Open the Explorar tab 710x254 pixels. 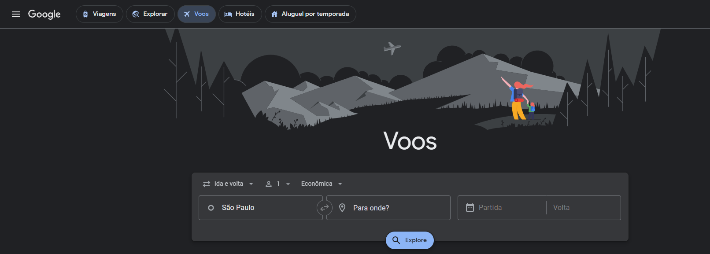click(x=150, y=14)
